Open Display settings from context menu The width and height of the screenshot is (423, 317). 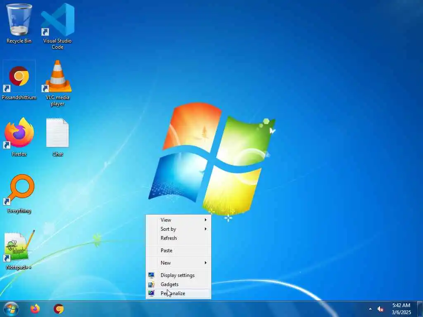point(178,275)
